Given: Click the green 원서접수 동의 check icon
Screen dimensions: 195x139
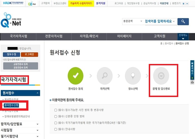Looking at the screenshot, I should point(75,76).
